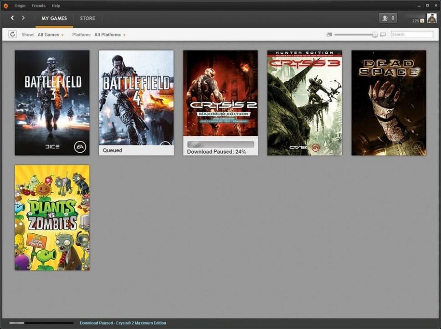The width and height of the screenshot is (441, 329).
Task: Click the Queued status under Battlefield 4
Action: pos(113,150)
